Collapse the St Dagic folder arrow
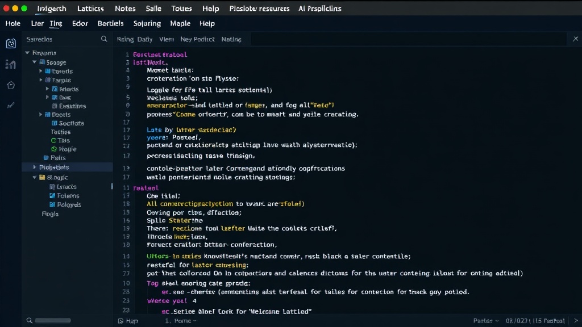The width and height of the screenshot is (582, 327). coord(35,178)
